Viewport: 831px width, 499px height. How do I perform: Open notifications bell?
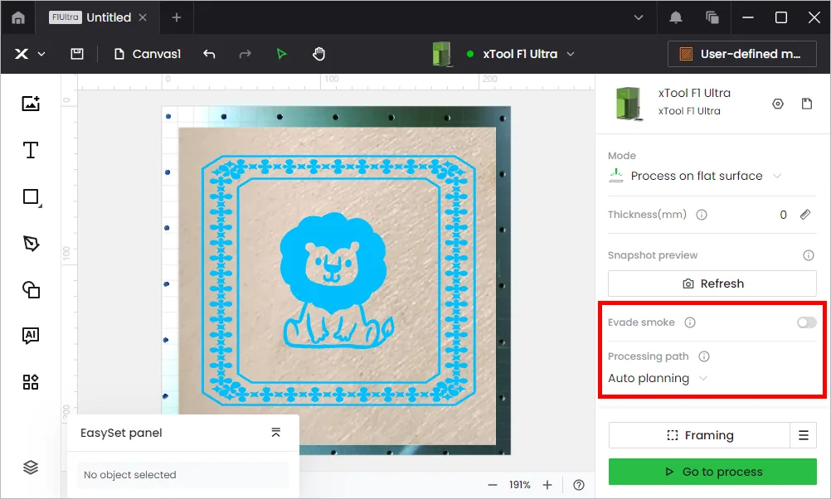click(x=676, y=17)
